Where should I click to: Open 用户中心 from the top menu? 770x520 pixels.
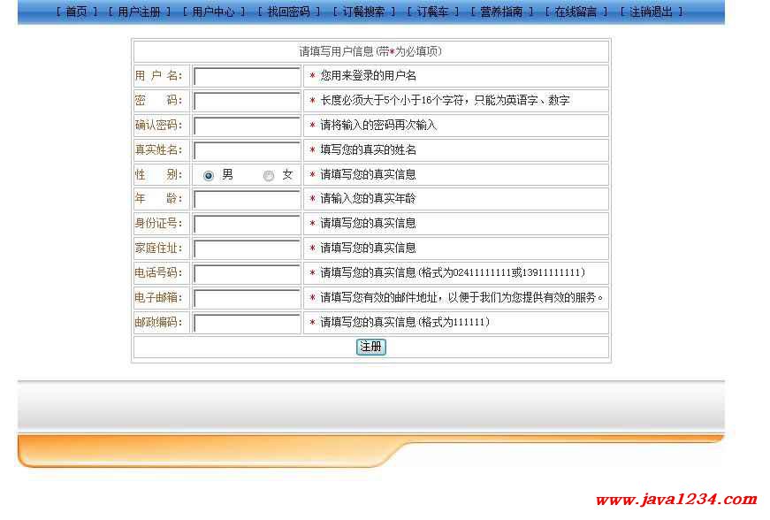tap(213, 12)
